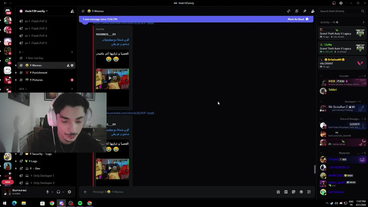Open the GIF picker icon
368x207 pixels.
click(x=286, y=192)
